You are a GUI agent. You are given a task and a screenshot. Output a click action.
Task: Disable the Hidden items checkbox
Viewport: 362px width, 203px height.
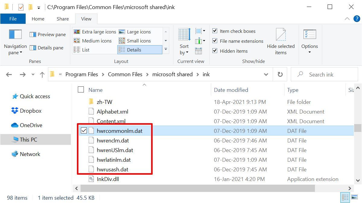click(215, 51)
